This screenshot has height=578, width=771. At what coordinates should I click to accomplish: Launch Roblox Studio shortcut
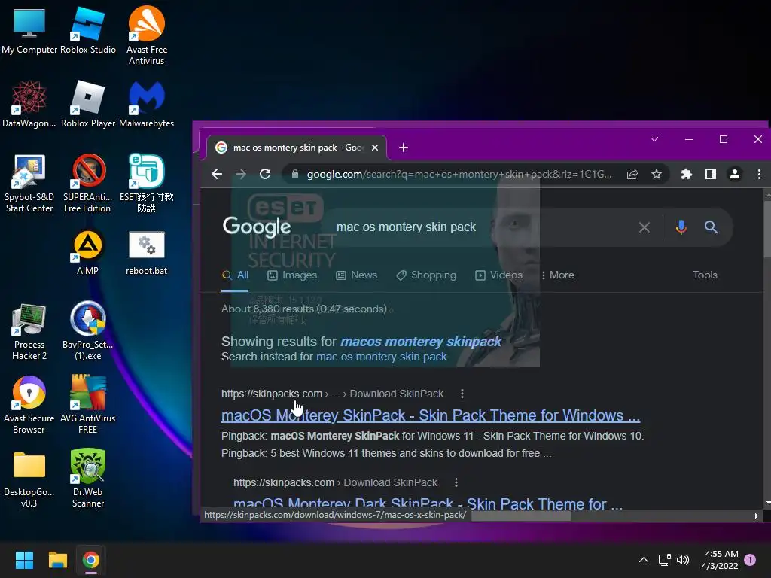(88, 29)
